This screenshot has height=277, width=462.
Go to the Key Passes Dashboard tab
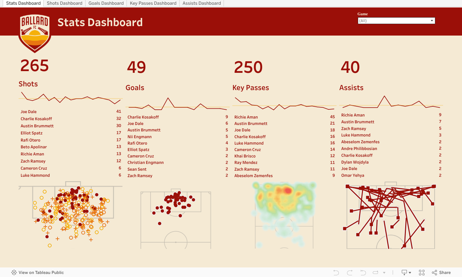point(153,3)
